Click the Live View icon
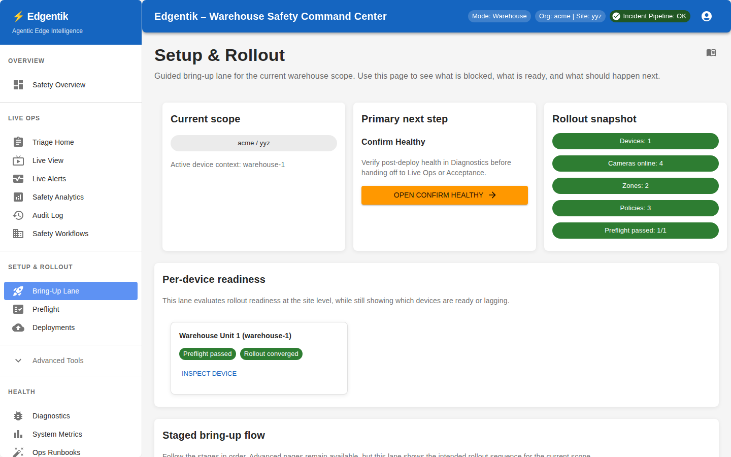Viewport: 731px width, 457px height. coord(18,160)
